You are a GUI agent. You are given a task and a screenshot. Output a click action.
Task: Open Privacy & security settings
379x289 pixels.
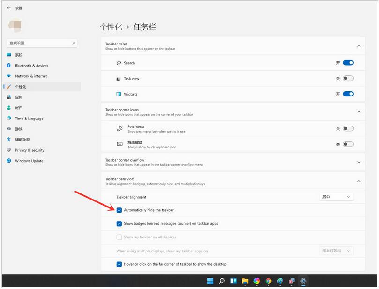click(x=42, y=150)
